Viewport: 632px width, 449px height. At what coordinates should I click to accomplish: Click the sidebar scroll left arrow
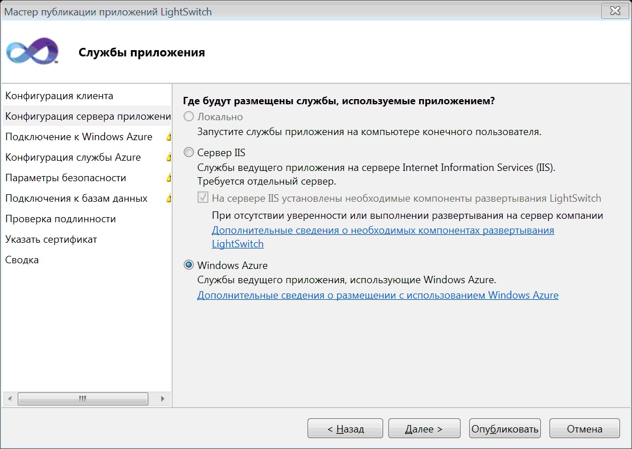pos(10,399)
